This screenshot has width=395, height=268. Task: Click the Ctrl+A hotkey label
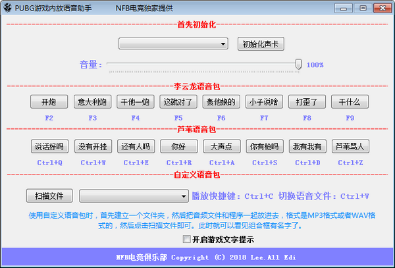(222, 163)
